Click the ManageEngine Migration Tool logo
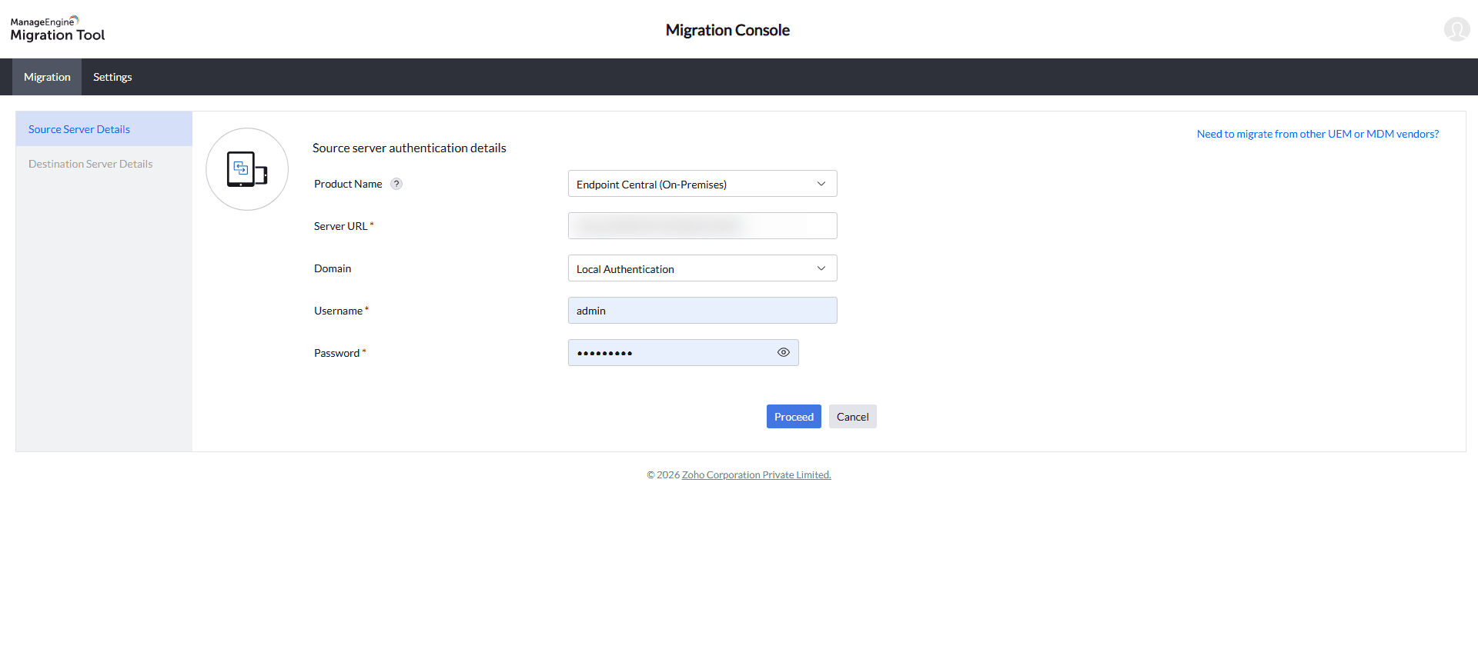The height and width of the screenshot is (669, 1478). click(x=58, y=29)
